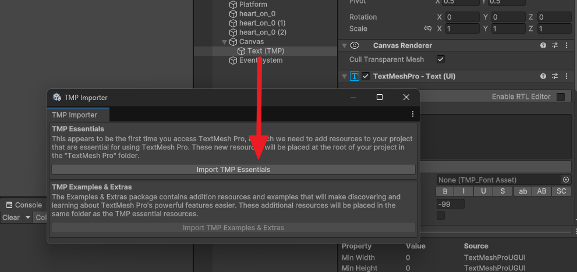Click the Console Clear button
The image size is (577, 272).
11,217
